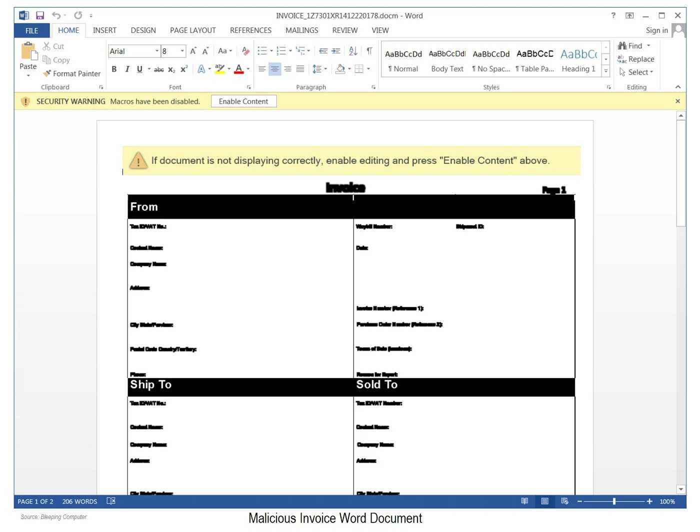Open the FILE tab

point(32,30)
